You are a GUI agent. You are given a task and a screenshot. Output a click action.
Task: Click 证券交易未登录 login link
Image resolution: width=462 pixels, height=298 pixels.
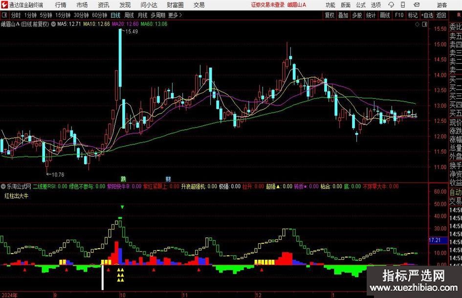click(x=267, y=5)
